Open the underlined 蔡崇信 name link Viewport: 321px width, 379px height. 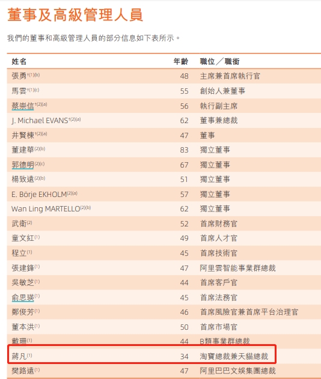tap(23, 106)
